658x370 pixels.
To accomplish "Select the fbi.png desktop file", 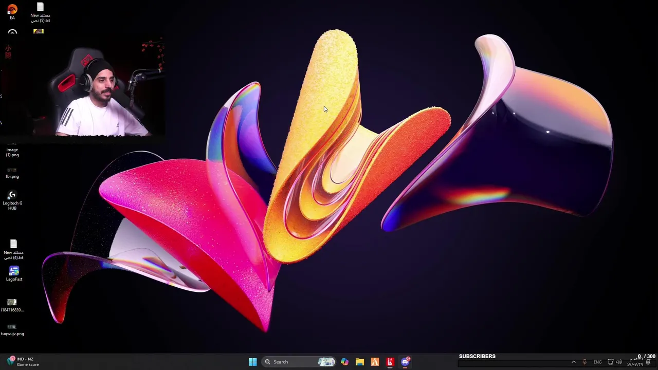I will [x=12, y=173].
